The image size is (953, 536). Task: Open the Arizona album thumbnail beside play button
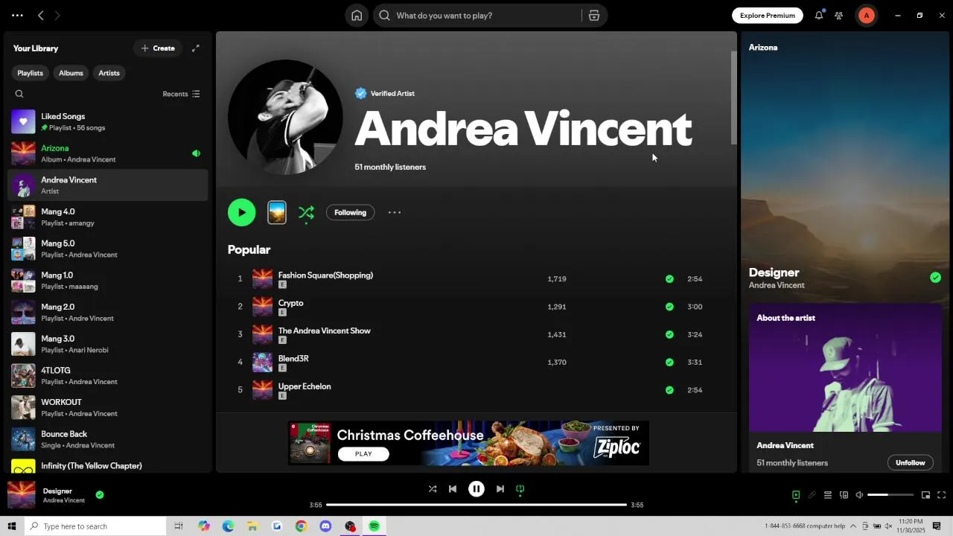click(277, 212)
